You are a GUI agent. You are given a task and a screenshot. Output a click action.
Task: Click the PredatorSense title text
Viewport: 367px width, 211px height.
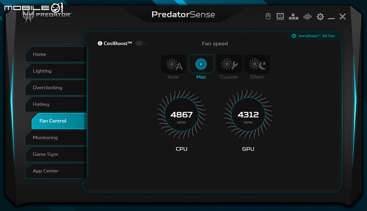click(x=183, y=15)
